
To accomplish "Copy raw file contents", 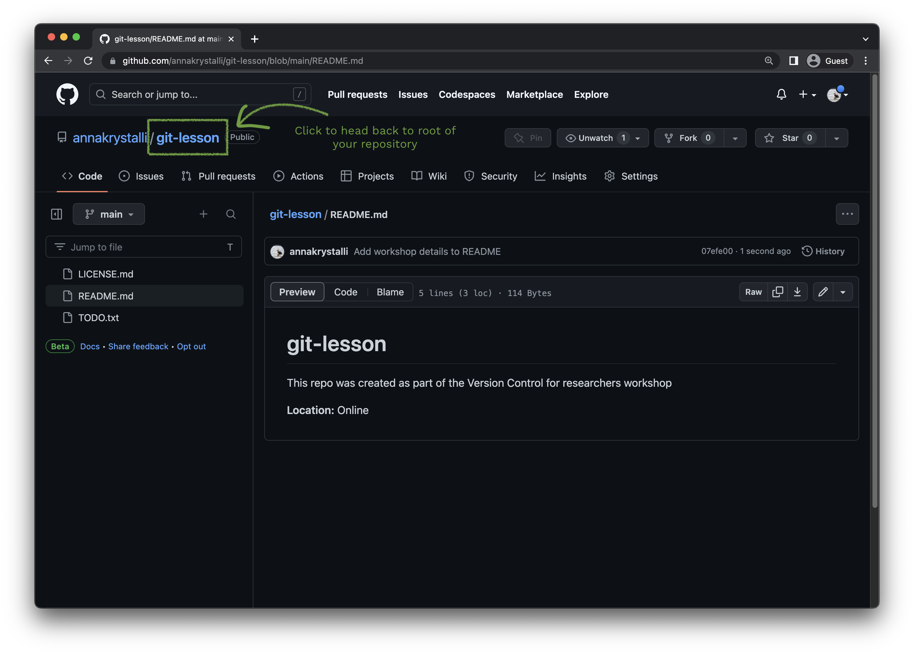I will coord(777,292).
